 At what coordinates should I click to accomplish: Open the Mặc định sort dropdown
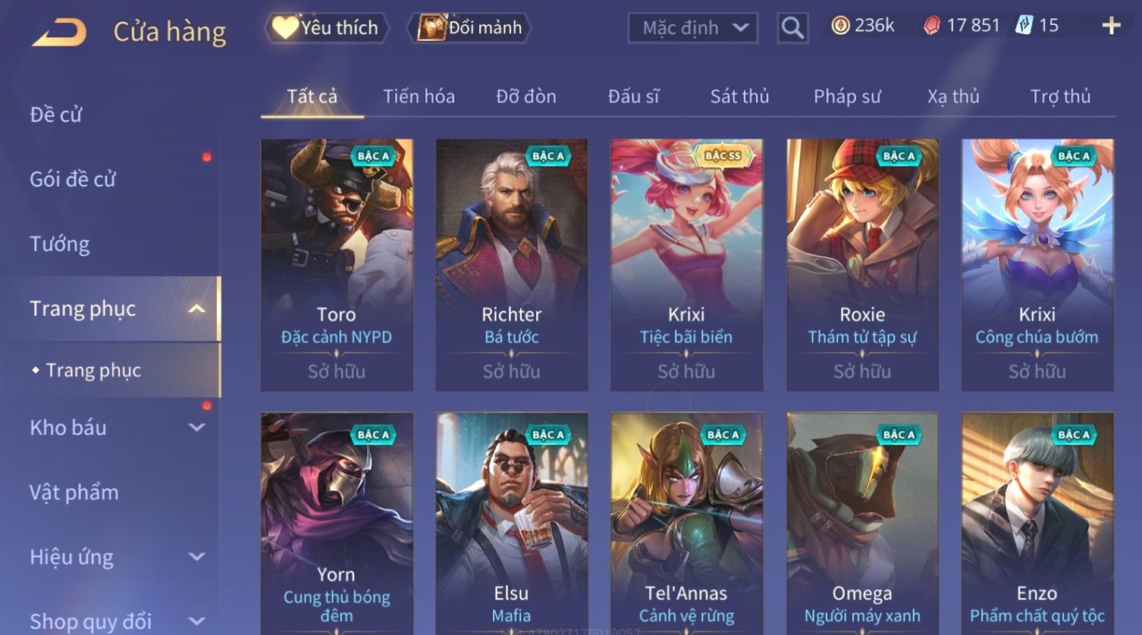tap(693, 28)
